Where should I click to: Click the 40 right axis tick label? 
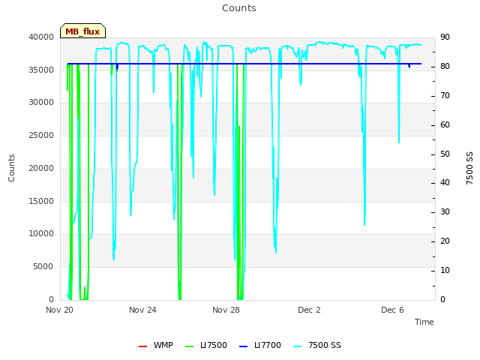click(x=445, y=182)
